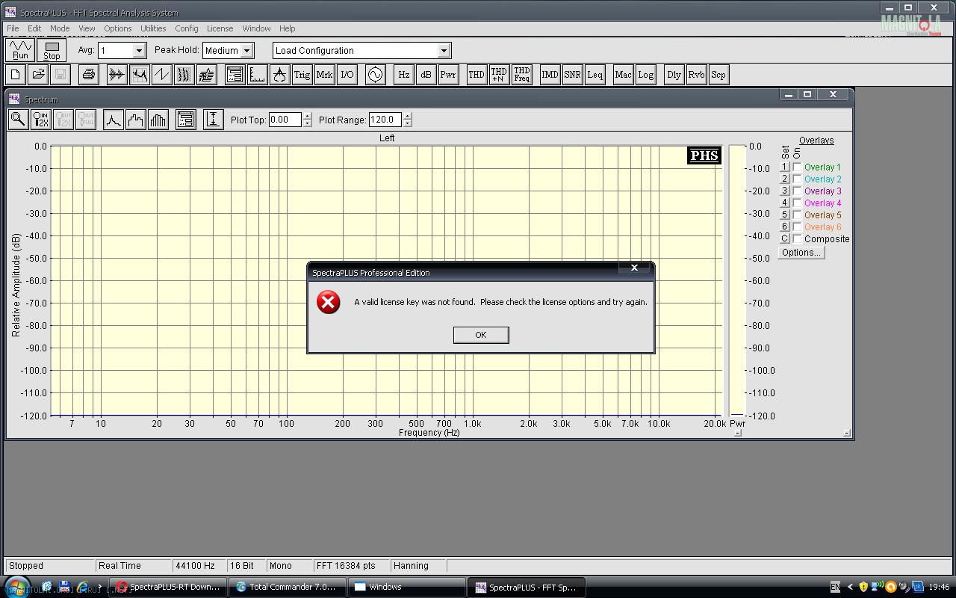The height and width of the screenshot is (598, 956).
Task: Select the bar graph plot style icon
Action: 158,120
